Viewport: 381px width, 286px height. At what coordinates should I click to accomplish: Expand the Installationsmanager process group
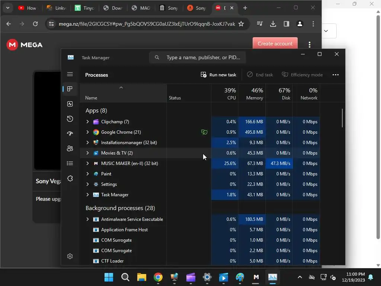tap(88, 143)
